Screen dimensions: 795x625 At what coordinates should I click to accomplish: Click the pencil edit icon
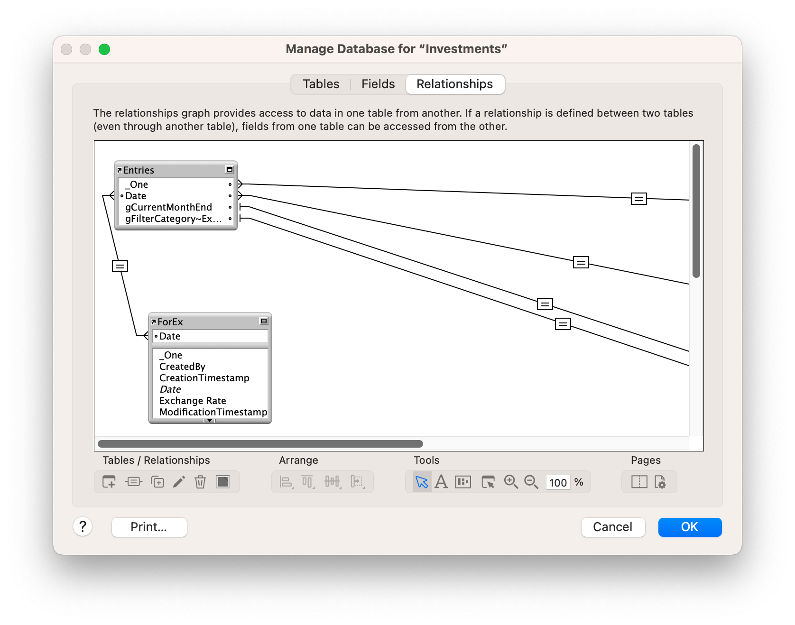[179, 482]
